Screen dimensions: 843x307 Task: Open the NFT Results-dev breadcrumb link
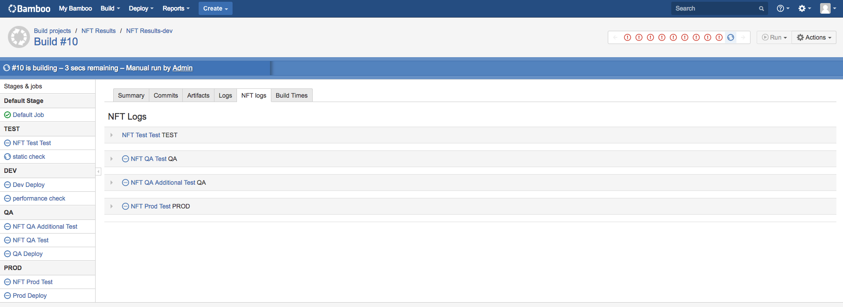point(149,31)
